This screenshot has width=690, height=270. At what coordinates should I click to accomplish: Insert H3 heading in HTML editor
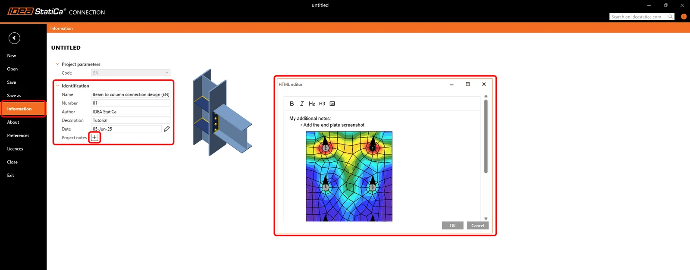point(322,104)
